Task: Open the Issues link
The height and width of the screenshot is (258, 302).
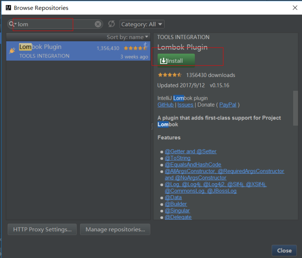Action: (185, 105)
